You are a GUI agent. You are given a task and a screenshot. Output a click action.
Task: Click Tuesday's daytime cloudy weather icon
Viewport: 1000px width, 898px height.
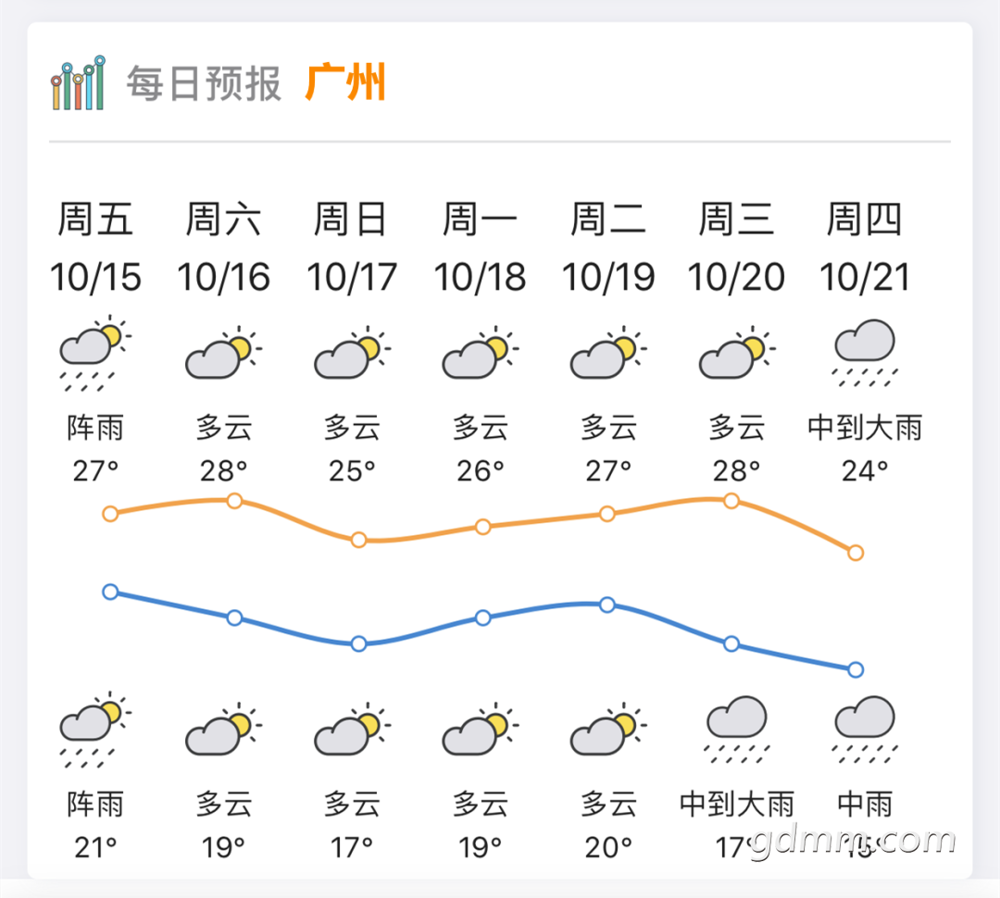tap(608, 352)
